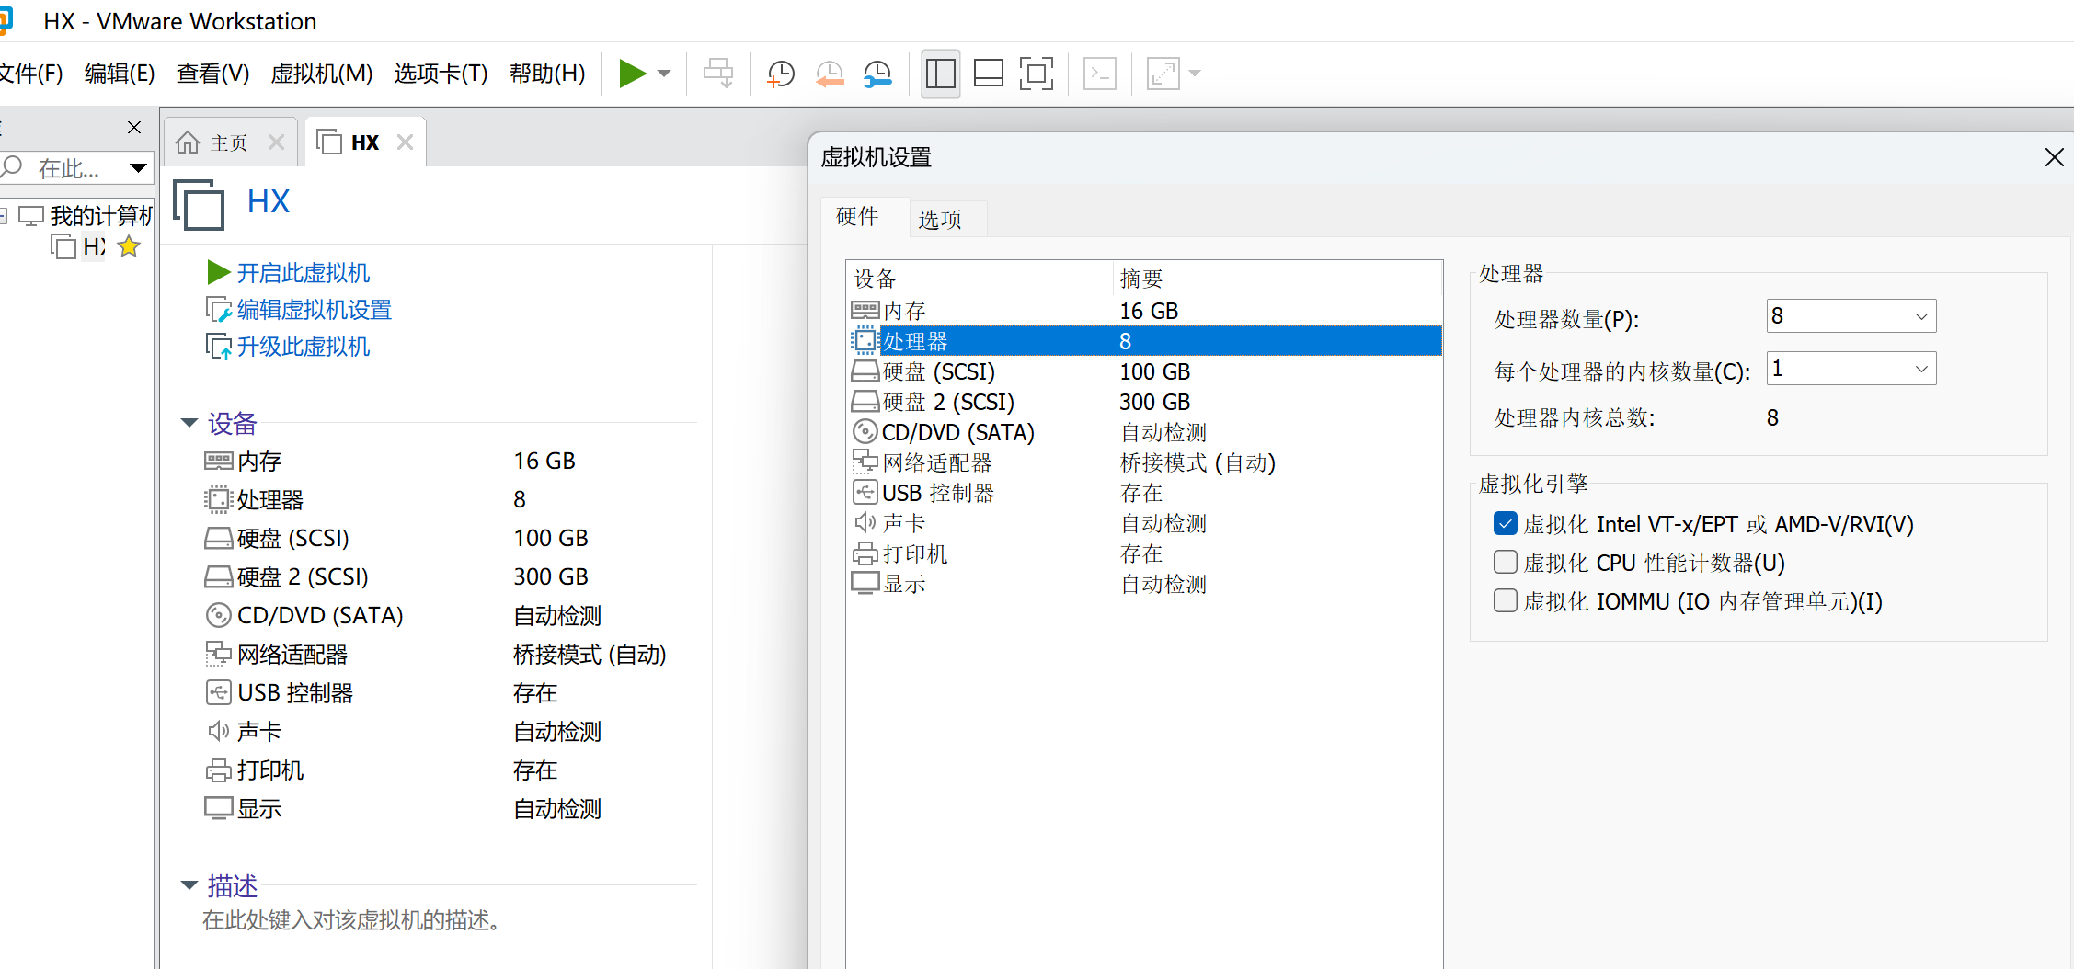
Task: Enable 虚拟化 IOMMU IO 内存管理单元
Action: pos(1506,600)
